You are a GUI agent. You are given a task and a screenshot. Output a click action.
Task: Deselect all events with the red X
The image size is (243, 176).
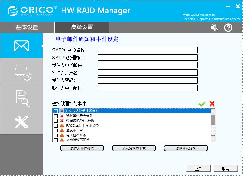click(212, 104)
